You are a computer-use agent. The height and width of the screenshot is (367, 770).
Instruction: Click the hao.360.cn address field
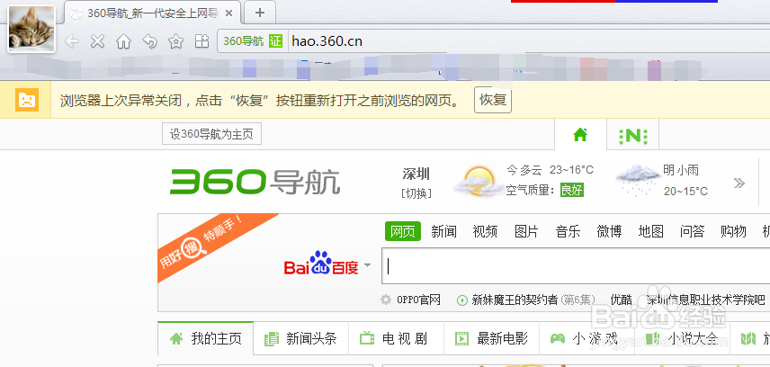click(x=528, y=41)
